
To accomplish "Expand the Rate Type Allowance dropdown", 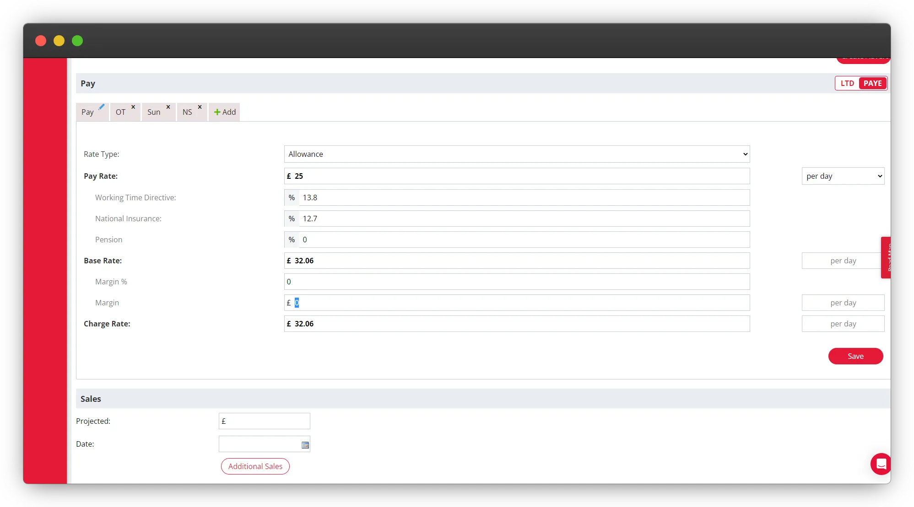I will point(517,154).
